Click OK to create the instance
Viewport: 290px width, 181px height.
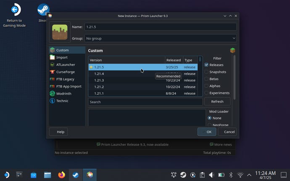point(207,132)
